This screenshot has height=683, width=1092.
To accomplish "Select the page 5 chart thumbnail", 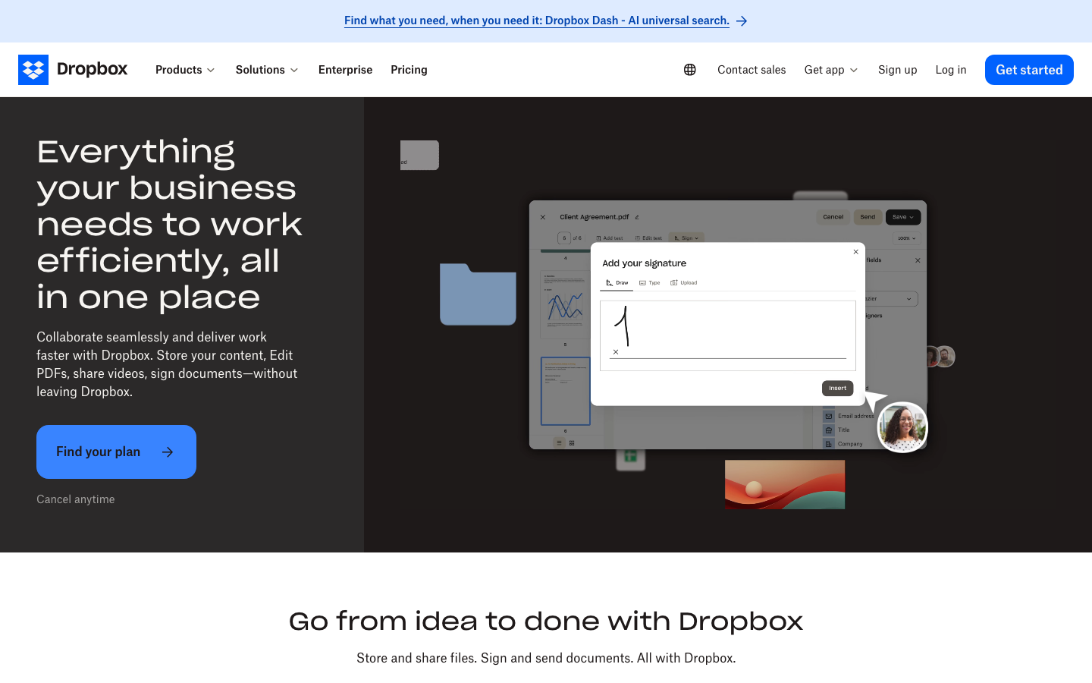I will tap(565, 305).
